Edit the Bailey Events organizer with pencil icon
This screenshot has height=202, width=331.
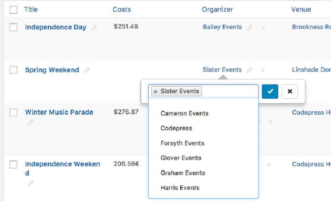[250, 27]
